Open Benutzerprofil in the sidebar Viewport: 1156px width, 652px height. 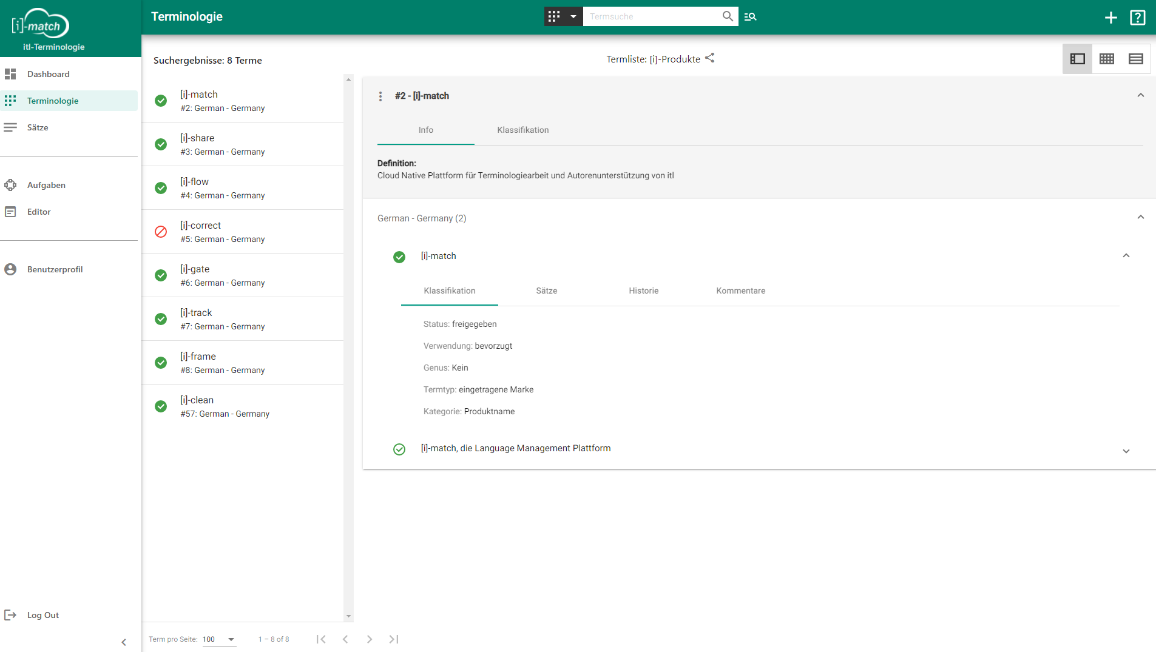coord(69,269)
